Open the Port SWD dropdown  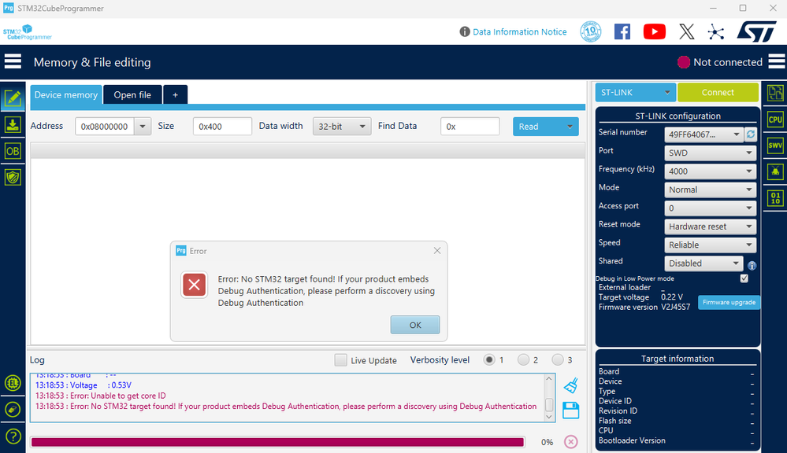tap(711, 153)
